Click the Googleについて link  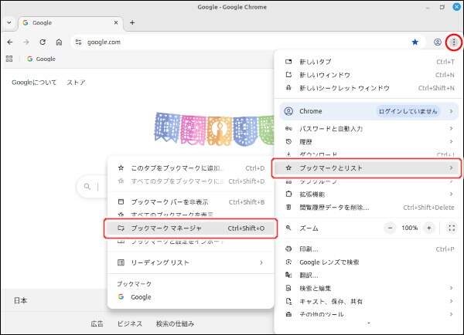pos(34,83)
